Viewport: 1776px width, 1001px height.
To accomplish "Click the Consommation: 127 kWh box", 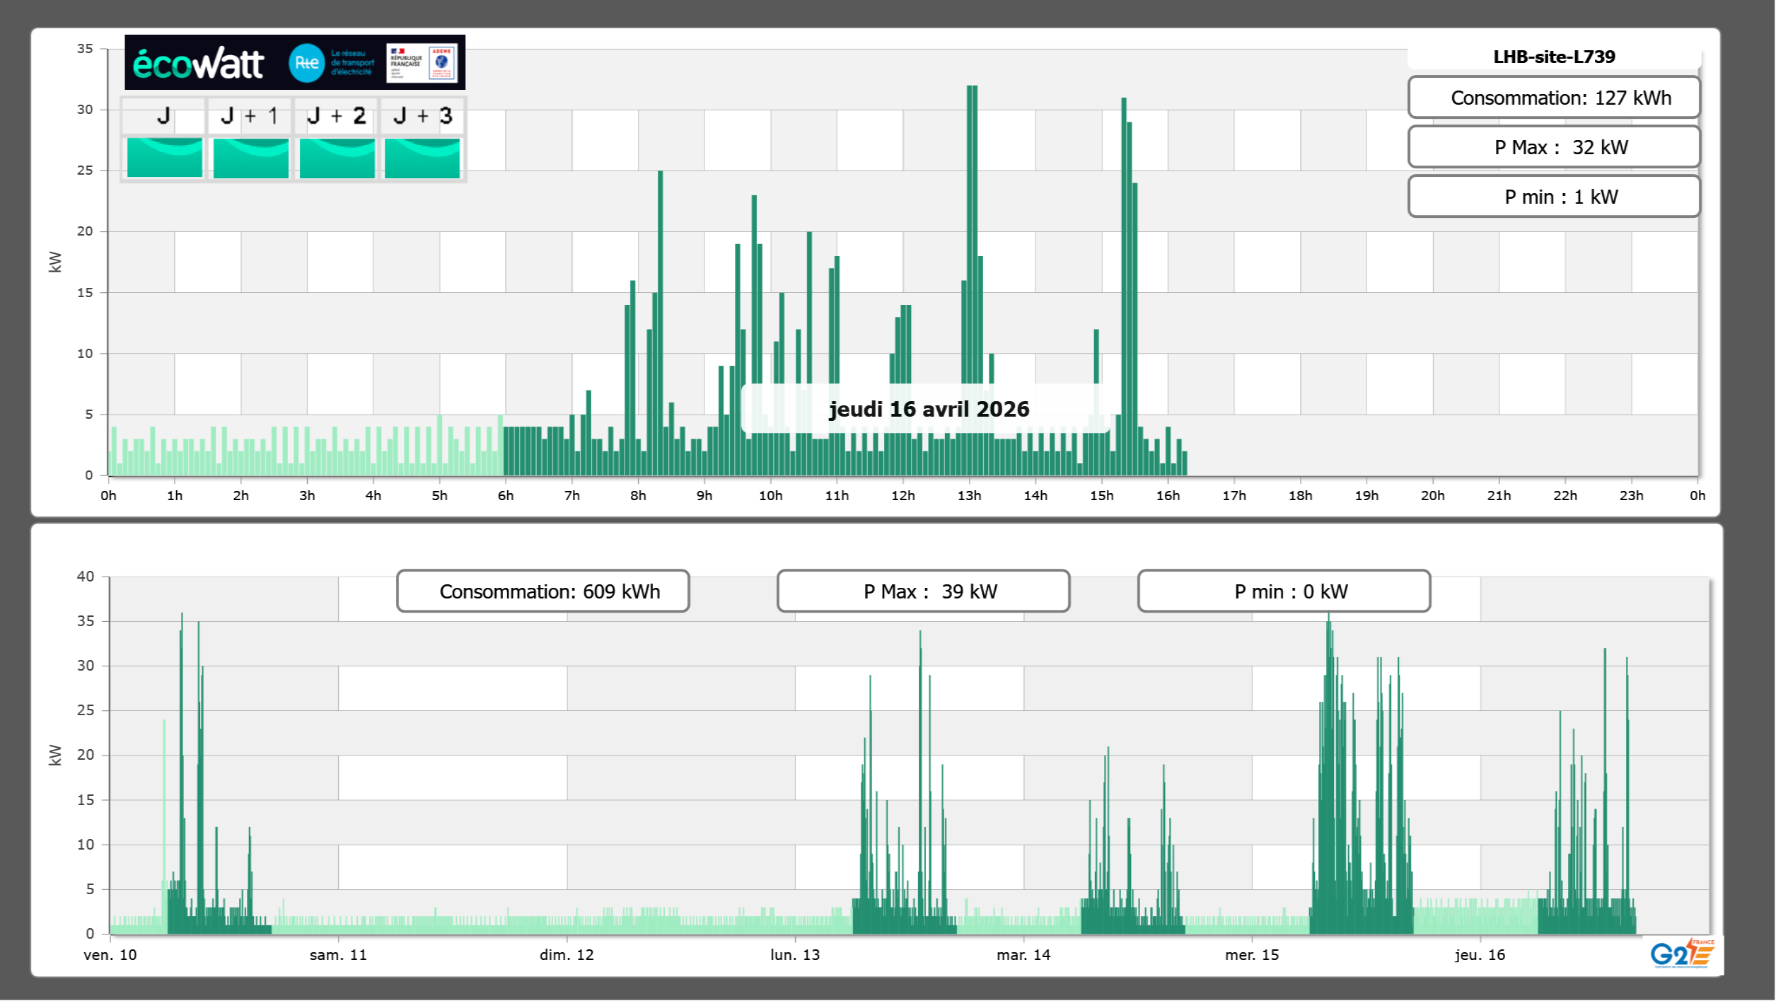I will pyautogui.click(x=1554, y=98).
